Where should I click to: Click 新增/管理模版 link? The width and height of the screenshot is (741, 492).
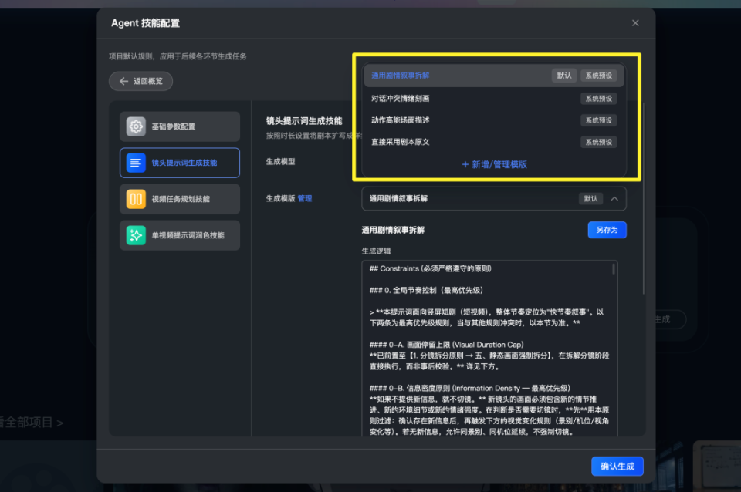pos(494,164)
